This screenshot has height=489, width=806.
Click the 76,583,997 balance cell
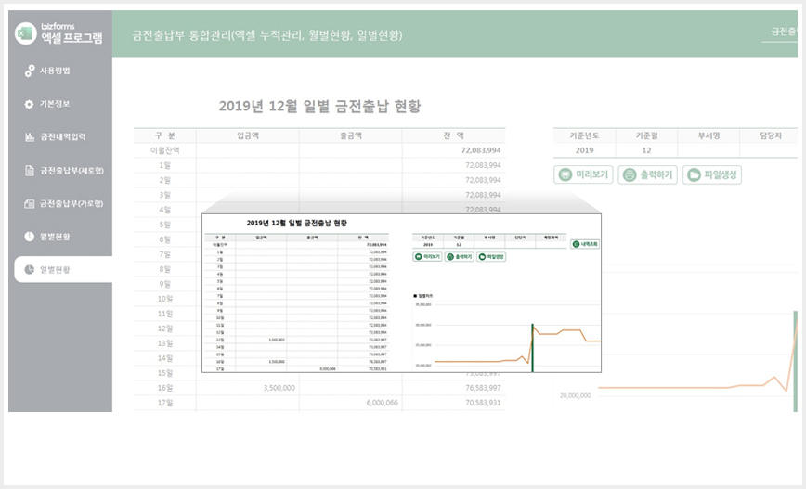(454, 388)
